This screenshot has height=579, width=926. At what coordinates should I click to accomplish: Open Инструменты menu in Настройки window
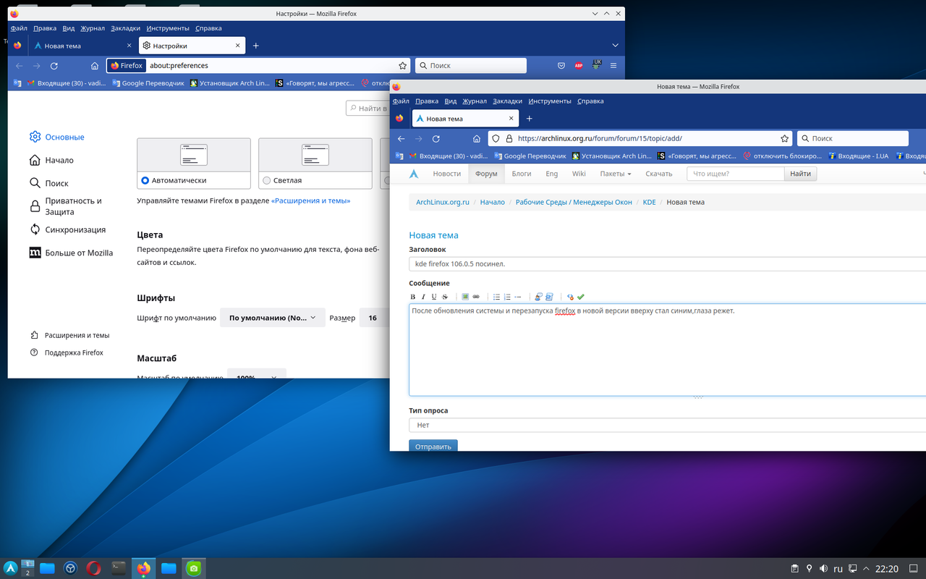[168, 28]
